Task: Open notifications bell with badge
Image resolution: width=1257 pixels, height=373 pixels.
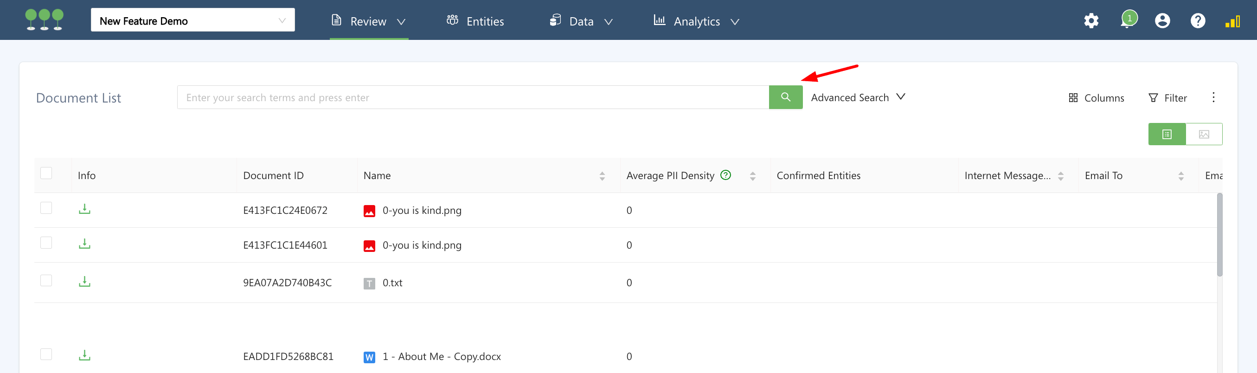Action: pos(1128,21)
